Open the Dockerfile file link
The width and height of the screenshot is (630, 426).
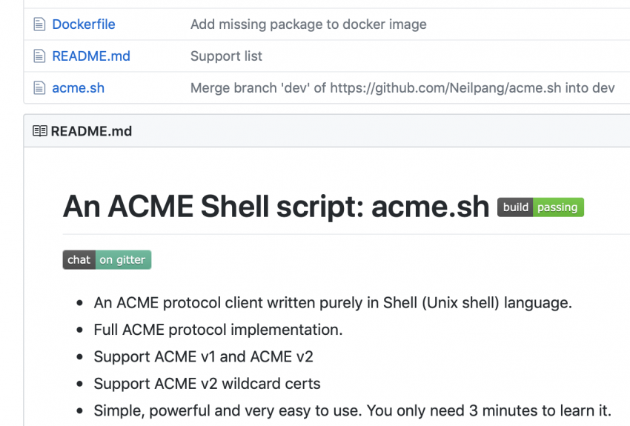click(x=84, y=24)
